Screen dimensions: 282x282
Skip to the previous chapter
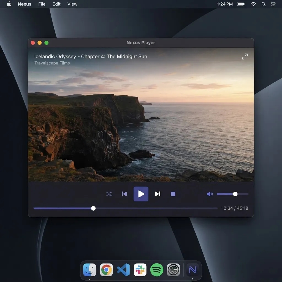pyautogui.click(x=124, y=194)
